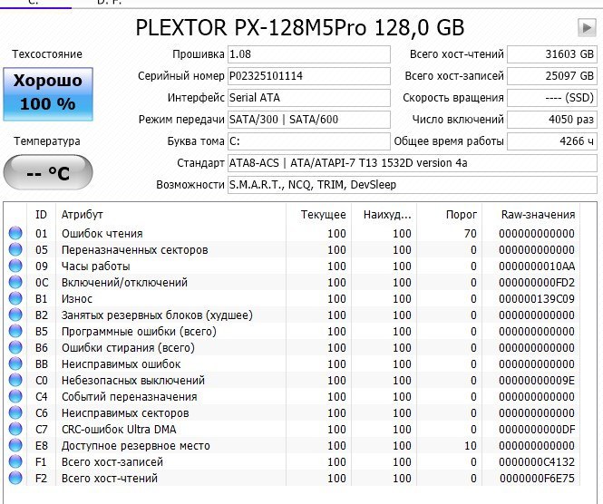This screenshot has height=504, width=603.
Task: Click the Raw-значения column header
Action: tap(531, 215)
